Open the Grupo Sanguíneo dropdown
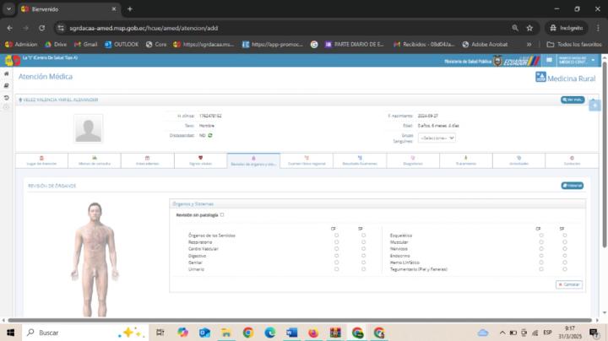Image resolution: width=608 pixels, height=341 pixels. [437, 137]
